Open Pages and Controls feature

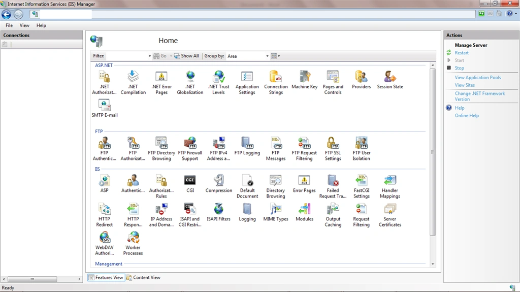pos(333,83)
